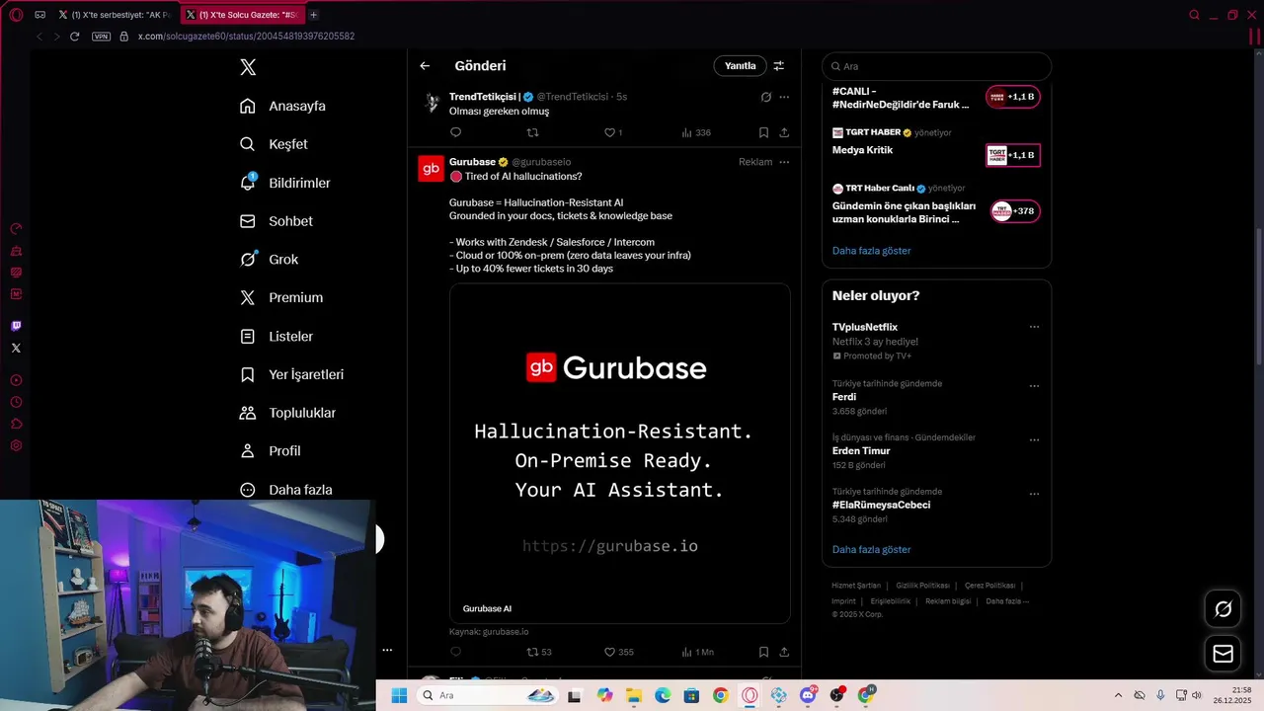The height and width of the screenshot is (711, 1264).
Task: Open Grok from the sidebar
Action: tap(269, 259)
